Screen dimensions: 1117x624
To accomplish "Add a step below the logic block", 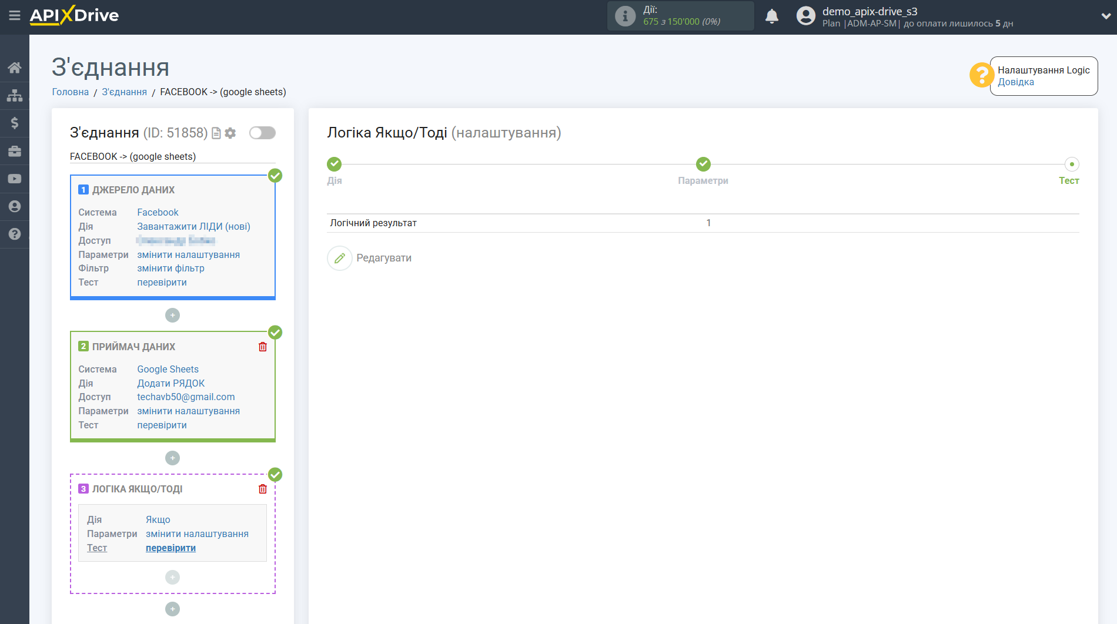I will pyautogui.click(x=172, y=609).
